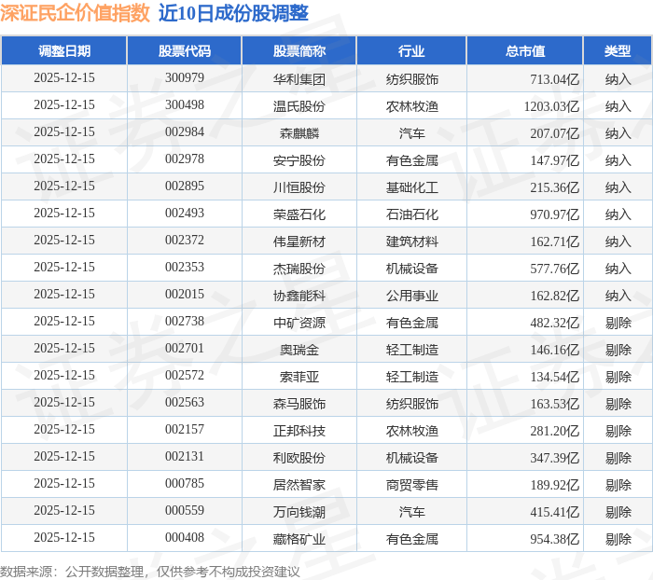Click the stock code 002353

(x=184, y=268)
